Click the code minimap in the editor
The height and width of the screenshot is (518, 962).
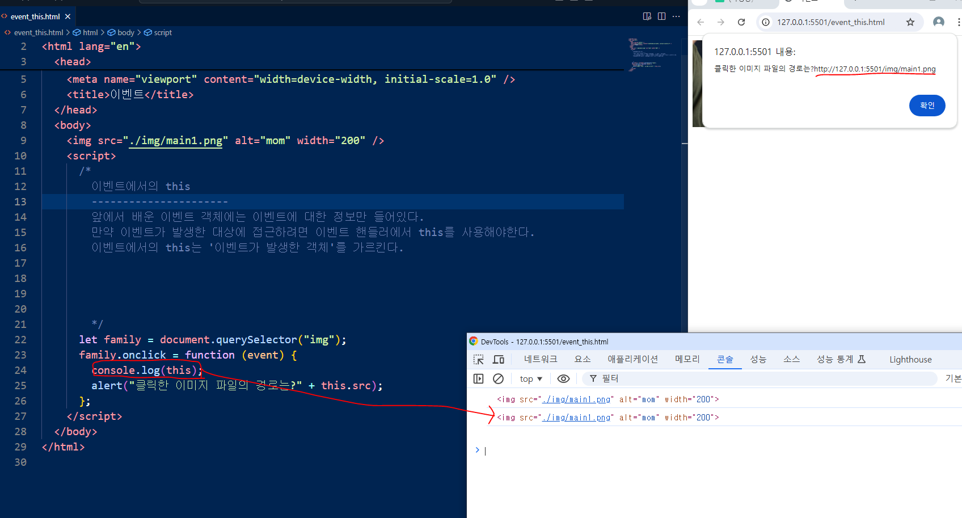click(x=652, y=54)
